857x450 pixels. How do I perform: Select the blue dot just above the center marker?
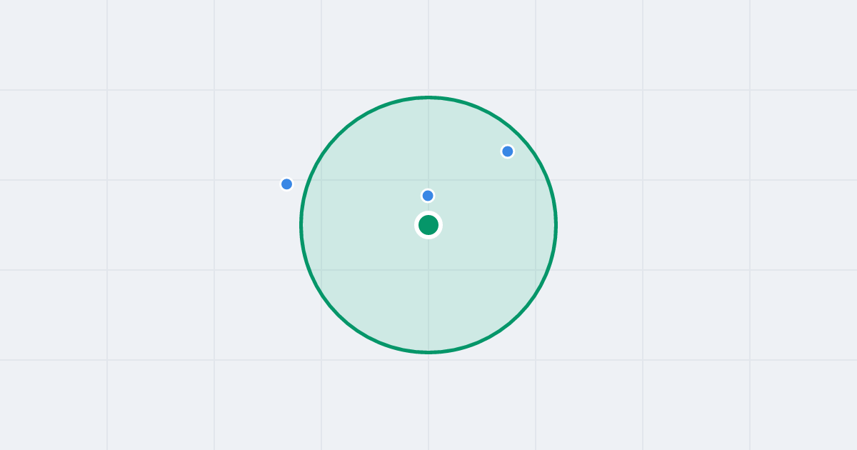point(428,196)
